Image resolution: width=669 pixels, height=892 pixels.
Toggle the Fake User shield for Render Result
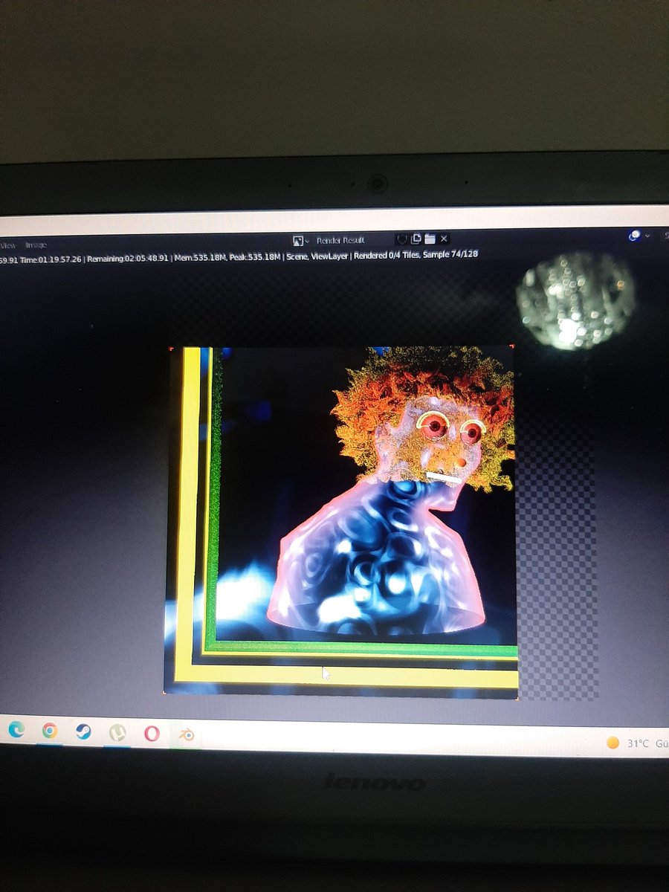[x=401, y=239]
